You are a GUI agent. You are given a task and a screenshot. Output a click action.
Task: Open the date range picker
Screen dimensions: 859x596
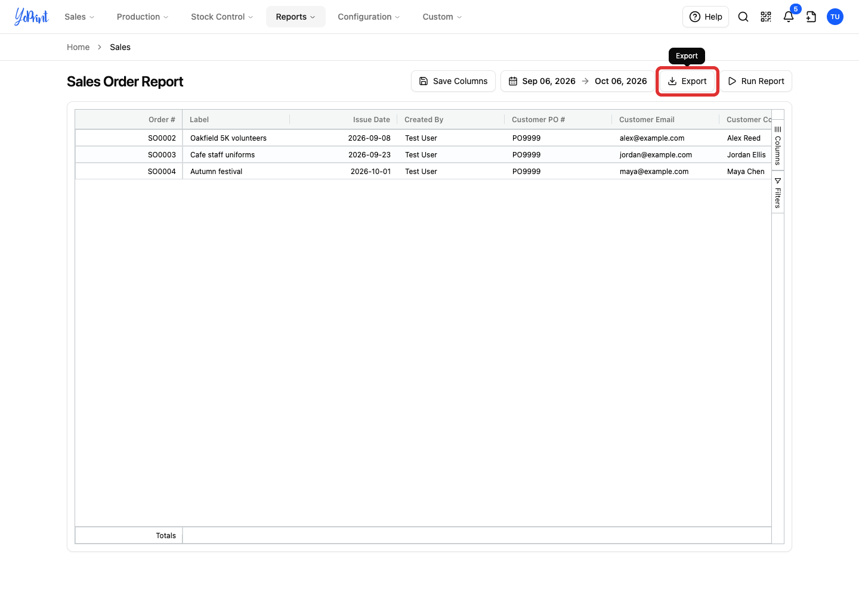coord(577,81)
